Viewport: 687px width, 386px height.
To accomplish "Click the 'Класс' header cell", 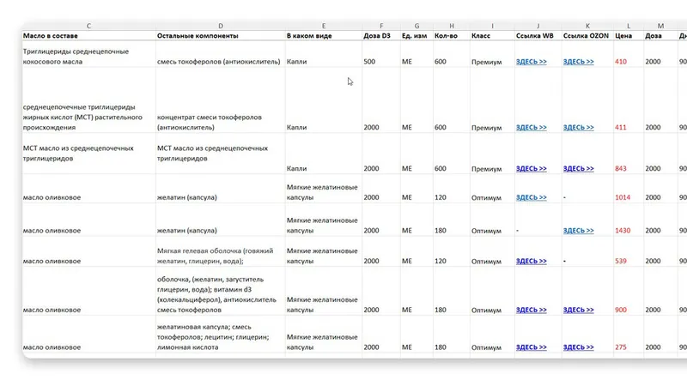I will click(x=492, y=36).
